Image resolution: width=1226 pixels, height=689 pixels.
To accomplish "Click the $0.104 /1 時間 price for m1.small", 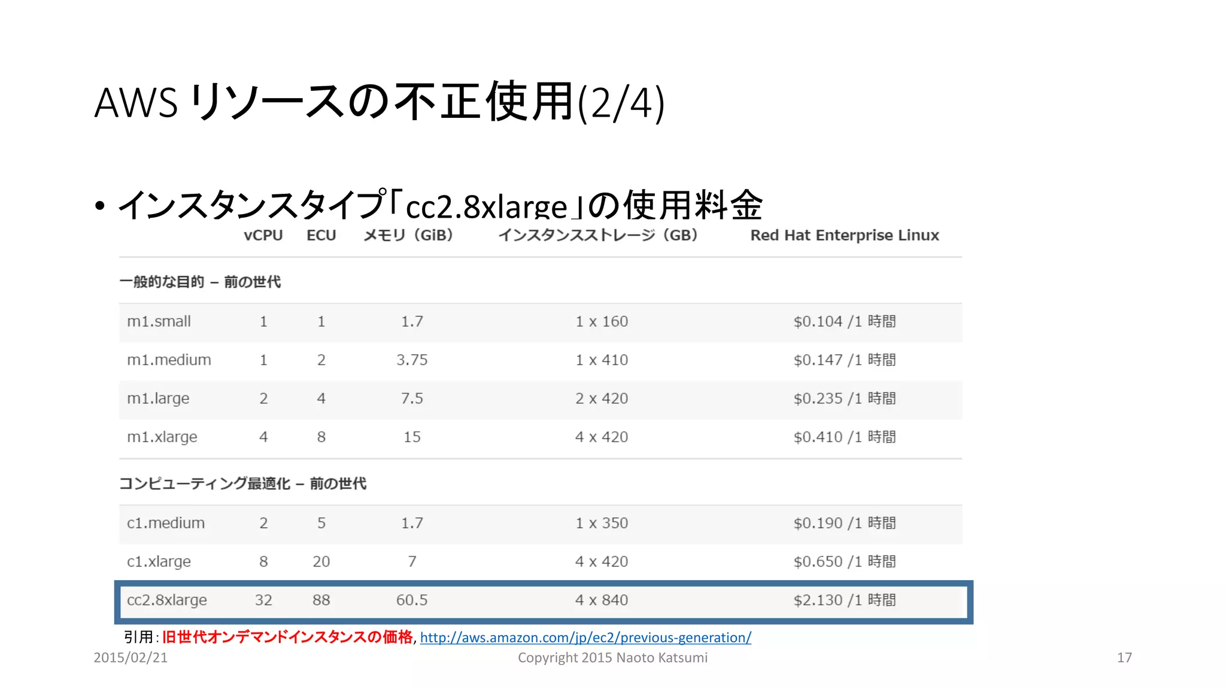I will (x=845, y=321).
